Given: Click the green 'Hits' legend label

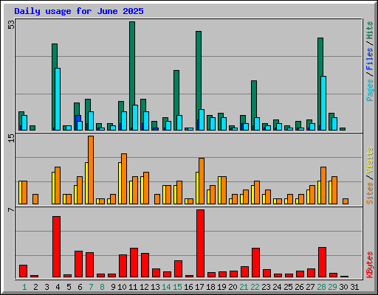Looking at the screenshot, I should tap(369, 30).
